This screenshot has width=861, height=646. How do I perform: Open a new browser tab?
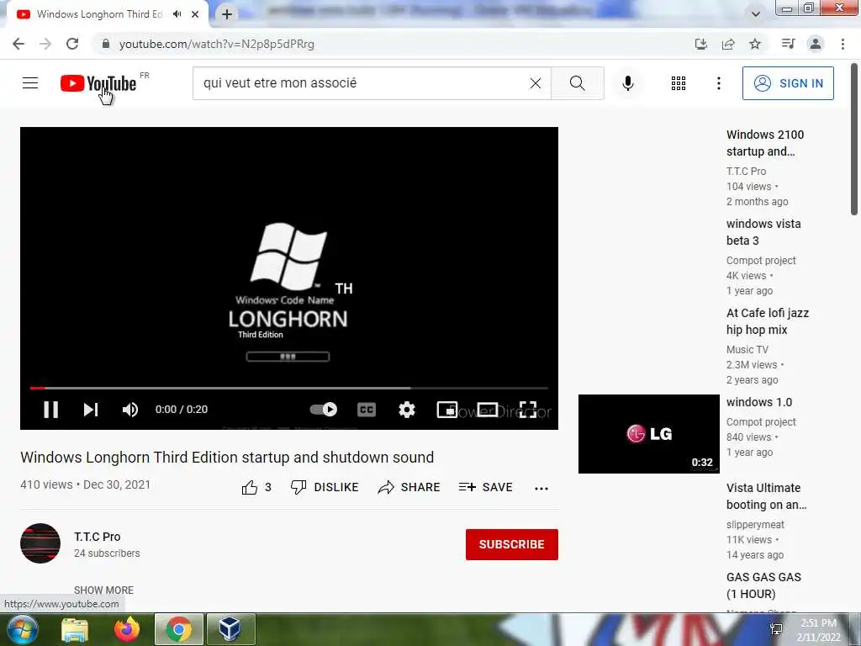[227, 14]
